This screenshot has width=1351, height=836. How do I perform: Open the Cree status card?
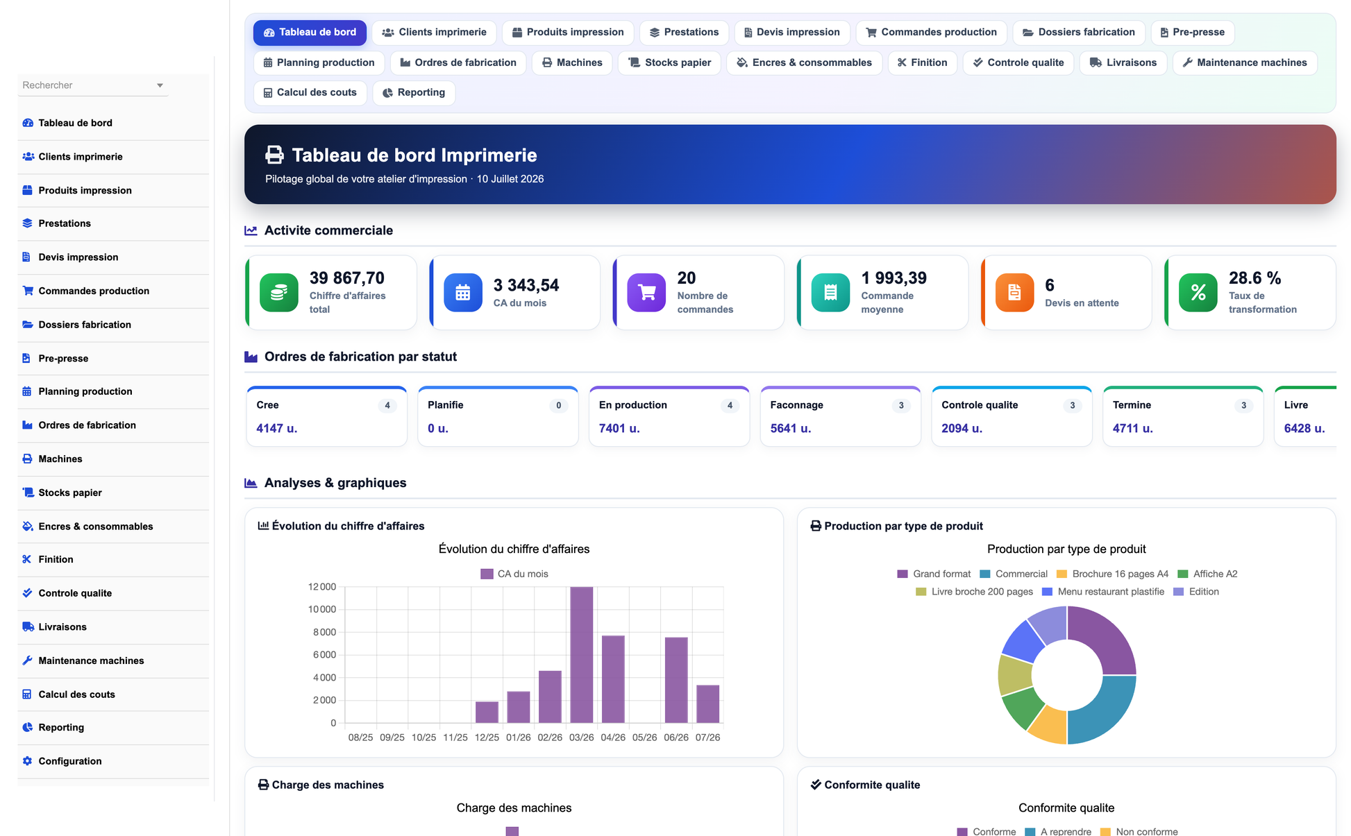327,416
